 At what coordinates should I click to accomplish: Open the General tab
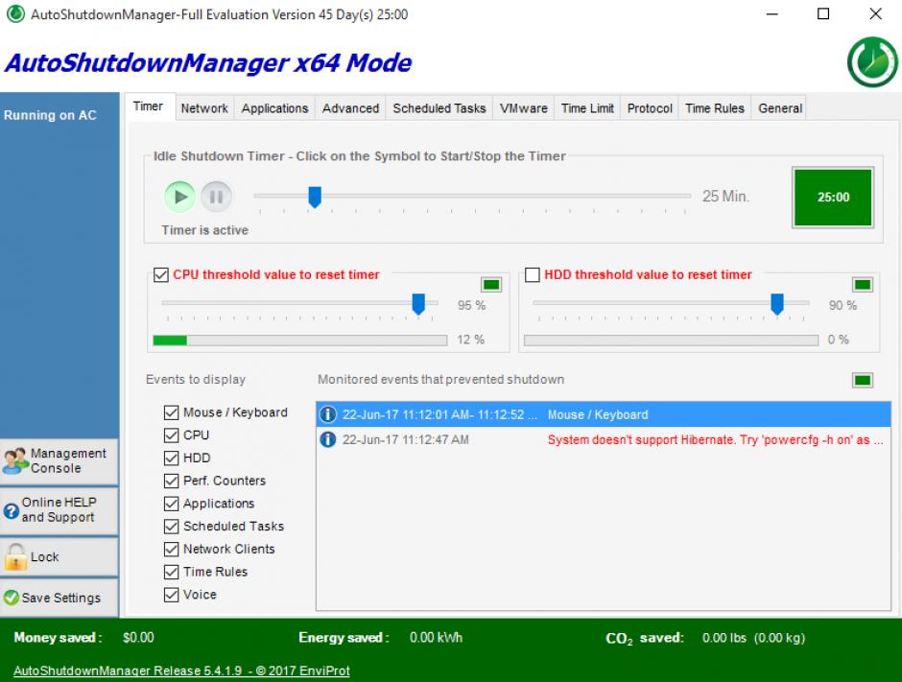[x=779, y=108]
